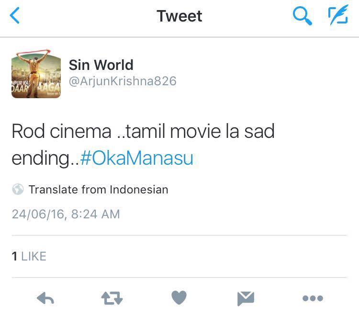Viewport: 359px width, 317px height.
Task: Open more options three-dot menu
Action: tap(313, 298)
